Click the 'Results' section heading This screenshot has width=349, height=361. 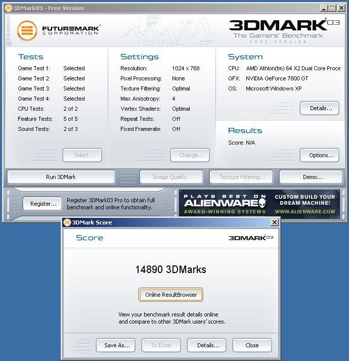click(245, 130)
